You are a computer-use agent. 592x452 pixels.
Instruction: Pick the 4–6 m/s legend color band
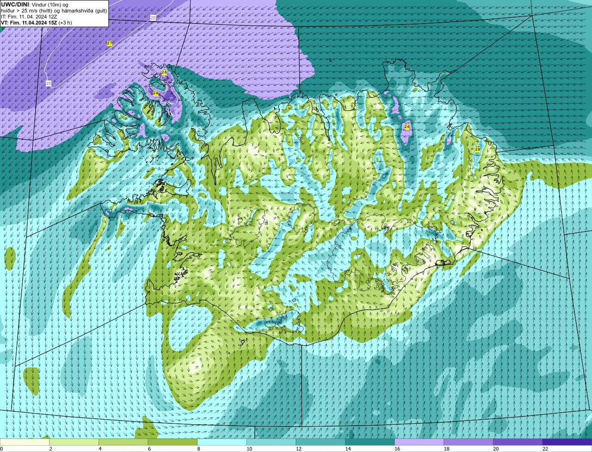123,442
